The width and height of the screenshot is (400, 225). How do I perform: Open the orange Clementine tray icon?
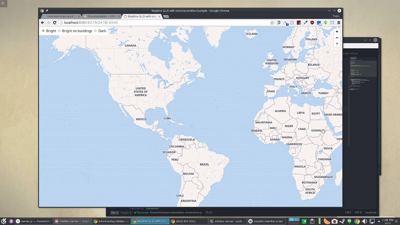(x=327, y=221)
